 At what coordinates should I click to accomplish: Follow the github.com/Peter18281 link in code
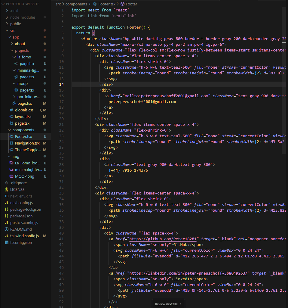pyautogui.click(x=163, y=239)
